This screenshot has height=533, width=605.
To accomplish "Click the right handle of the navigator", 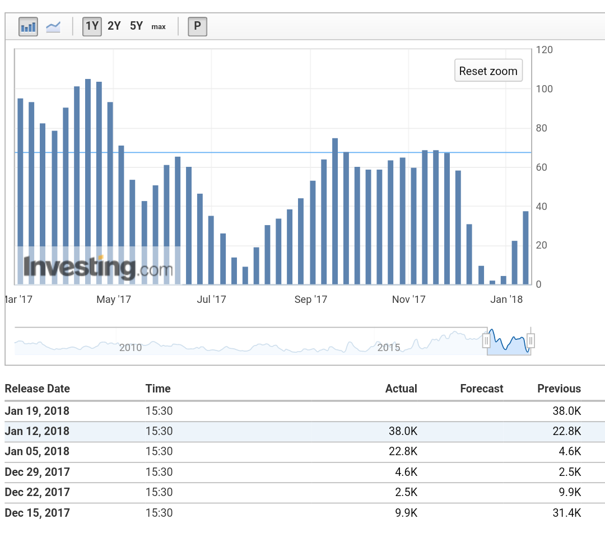I will (529, 340).
